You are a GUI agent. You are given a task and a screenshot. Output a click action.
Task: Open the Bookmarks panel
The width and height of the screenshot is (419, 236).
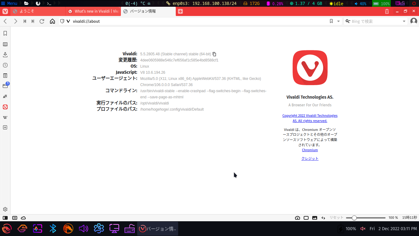[x=5, y=33]
